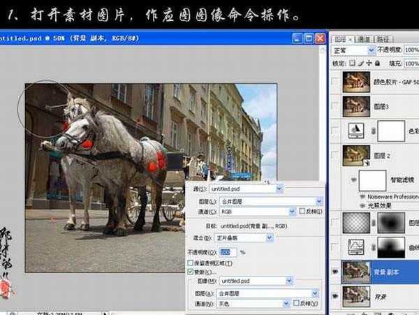Click the 色彩 balance adjustment icon
This screenshot has width=419, height=315.
(356, 131)
